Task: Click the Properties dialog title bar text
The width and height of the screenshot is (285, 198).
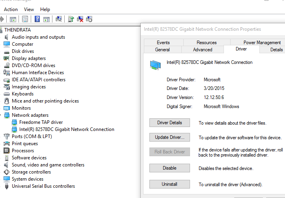Action: [202, 29]
